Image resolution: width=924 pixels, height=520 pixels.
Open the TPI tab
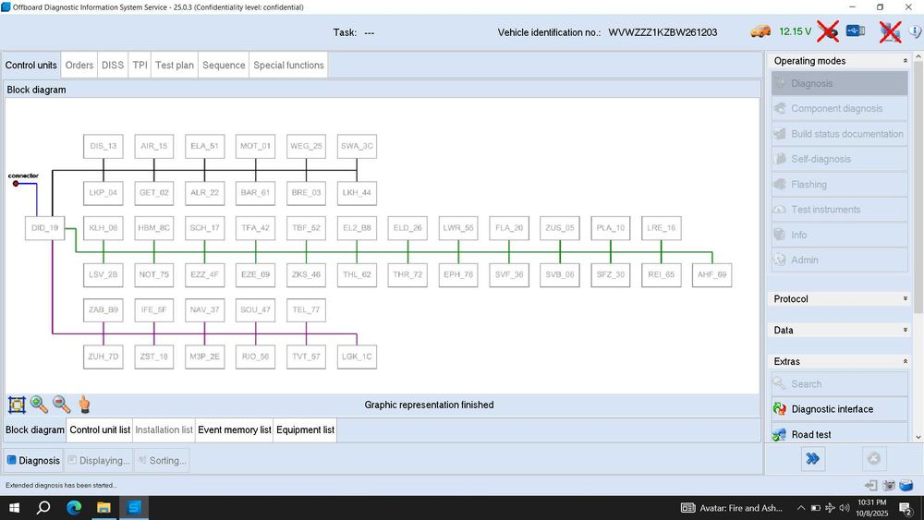click(x=140, y=65)
